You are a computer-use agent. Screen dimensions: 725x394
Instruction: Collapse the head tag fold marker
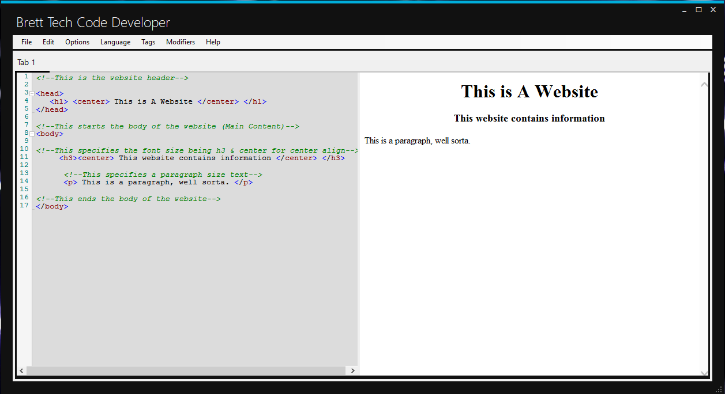(x=32, y=93)
